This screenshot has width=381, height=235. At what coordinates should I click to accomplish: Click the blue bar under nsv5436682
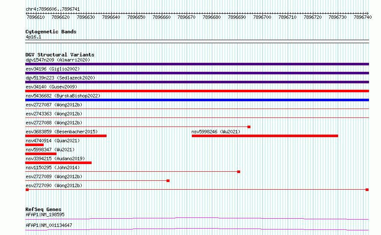point(197,100)
